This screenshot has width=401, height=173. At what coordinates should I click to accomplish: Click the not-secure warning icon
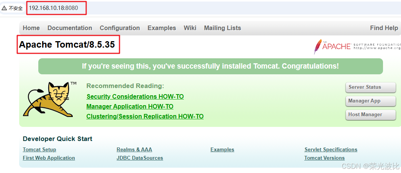click(4, 8)
